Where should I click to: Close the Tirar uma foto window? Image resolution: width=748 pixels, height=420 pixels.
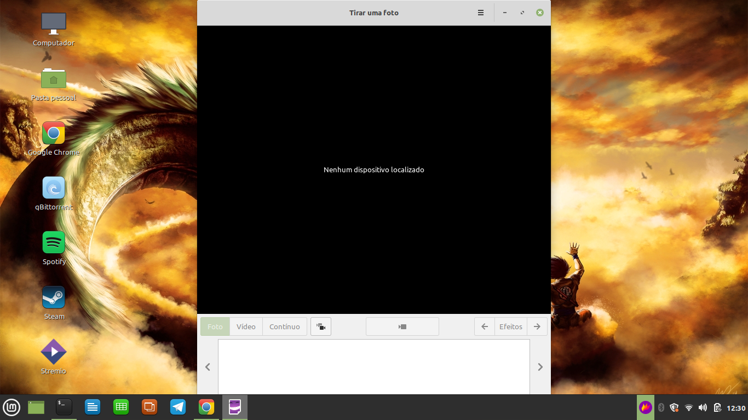[x=540, y=13]
